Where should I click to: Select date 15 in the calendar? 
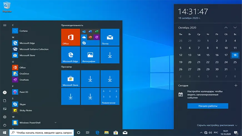[208, 55]
